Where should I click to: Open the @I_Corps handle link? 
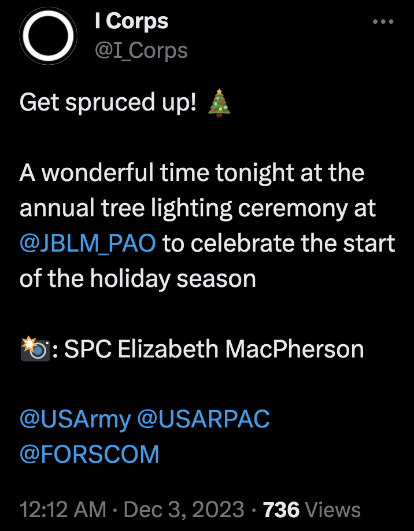141,50
